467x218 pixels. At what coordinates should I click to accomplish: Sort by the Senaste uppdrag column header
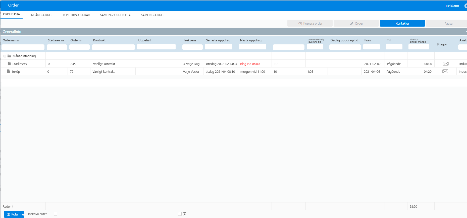(218, 40)
